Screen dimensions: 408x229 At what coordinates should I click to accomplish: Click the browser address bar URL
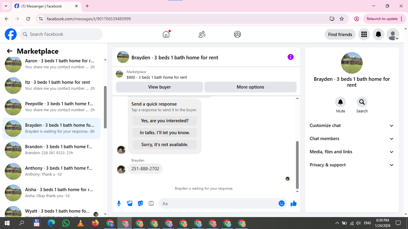(x=89, y=19)
